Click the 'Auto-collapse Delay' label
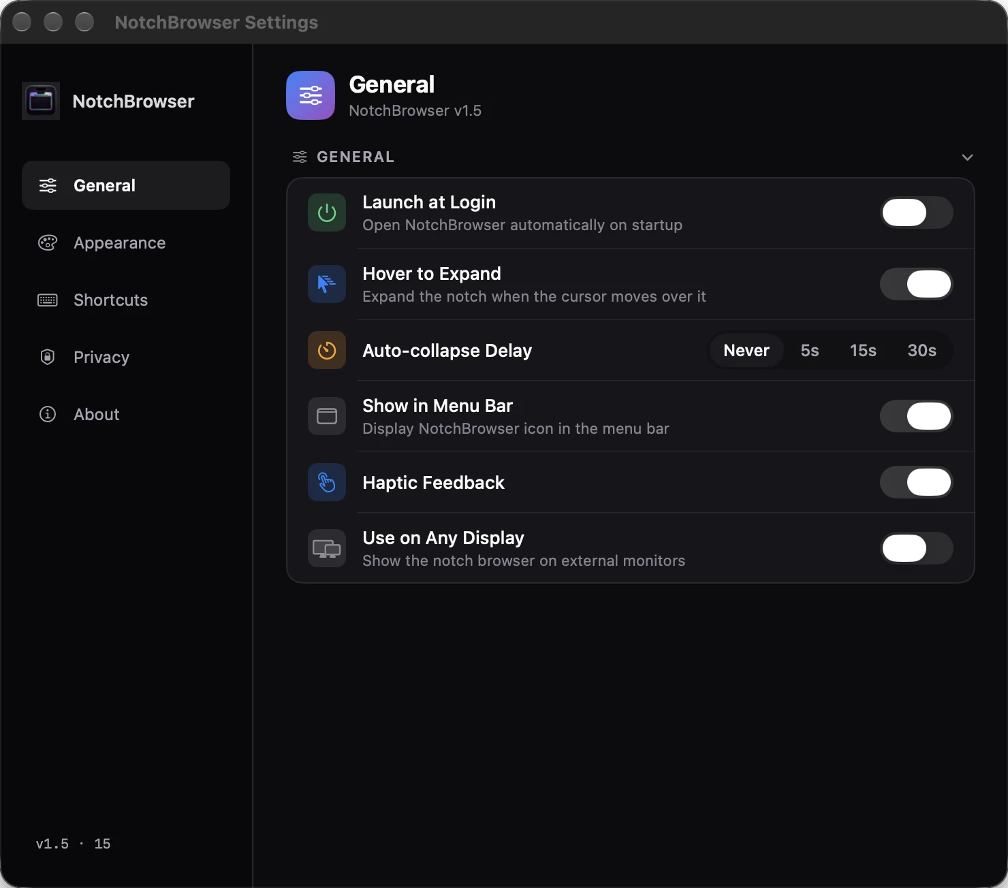The width and height of the screenshot is (1008, 888). tap(447, 351)
